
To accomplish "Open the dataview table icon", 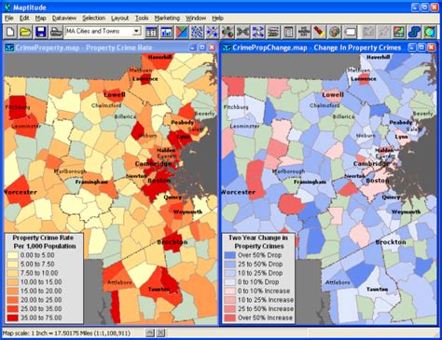I will pos(151,32).
